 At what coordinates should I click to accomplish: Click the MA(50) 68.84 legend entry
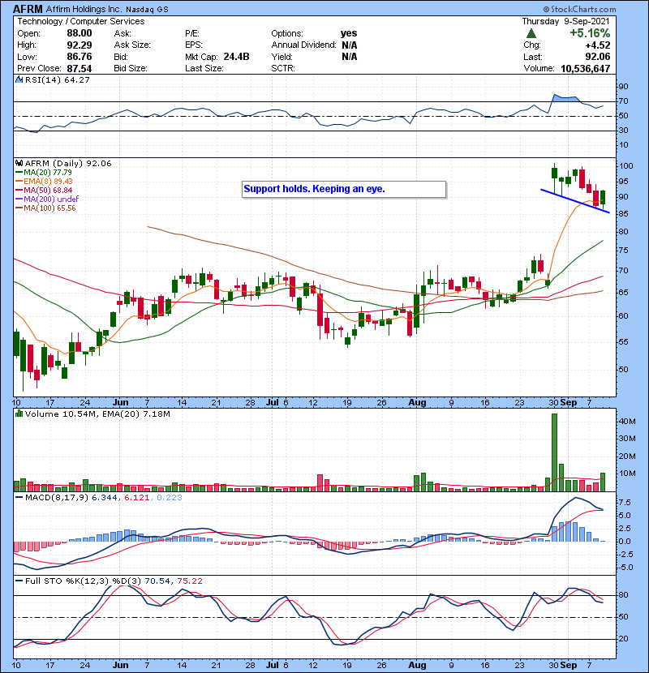[x=45, y=191]
